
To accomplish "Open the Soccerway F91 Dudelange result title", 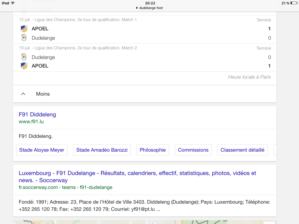I will (137, 176).
